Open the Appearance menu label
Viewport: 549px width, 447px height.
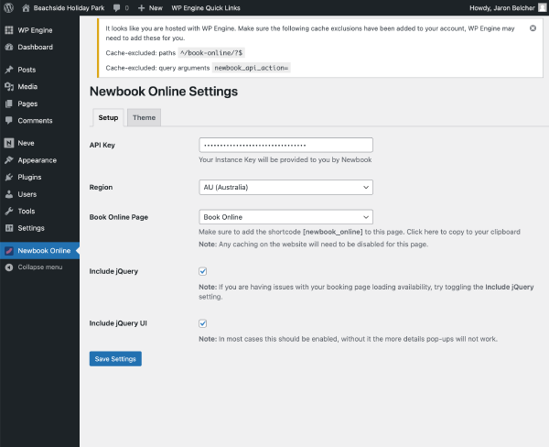(x=38, y=160)
